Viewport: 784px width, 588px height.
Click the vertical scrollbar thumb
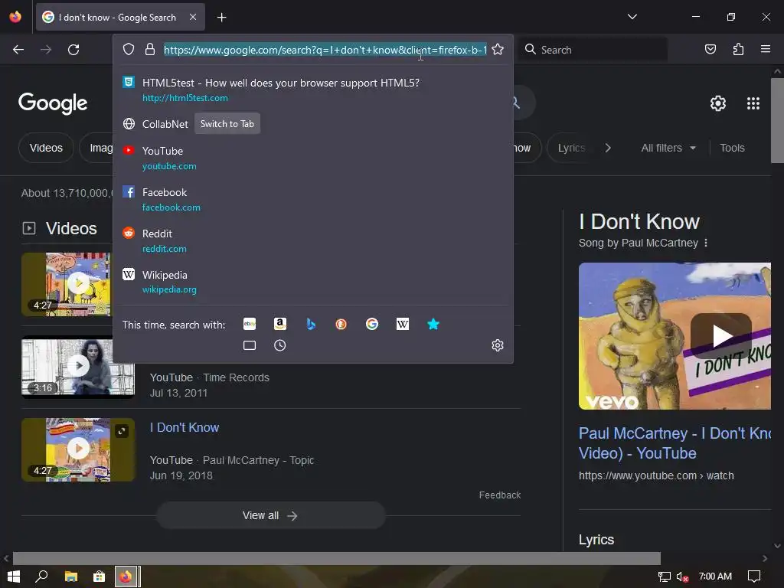(x=777, y=120)
